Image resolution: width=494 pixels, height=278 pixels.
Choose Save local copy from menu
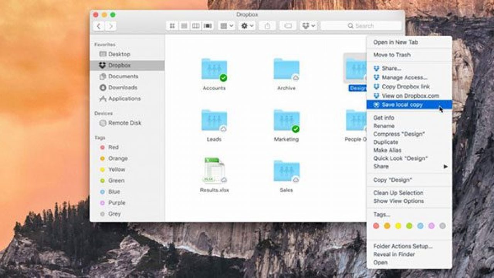click(402, 105)
